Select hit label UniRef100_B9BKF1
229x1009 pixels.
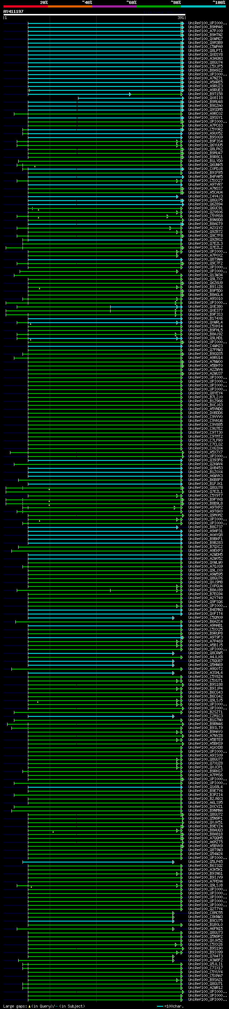[x=205, y=539]
